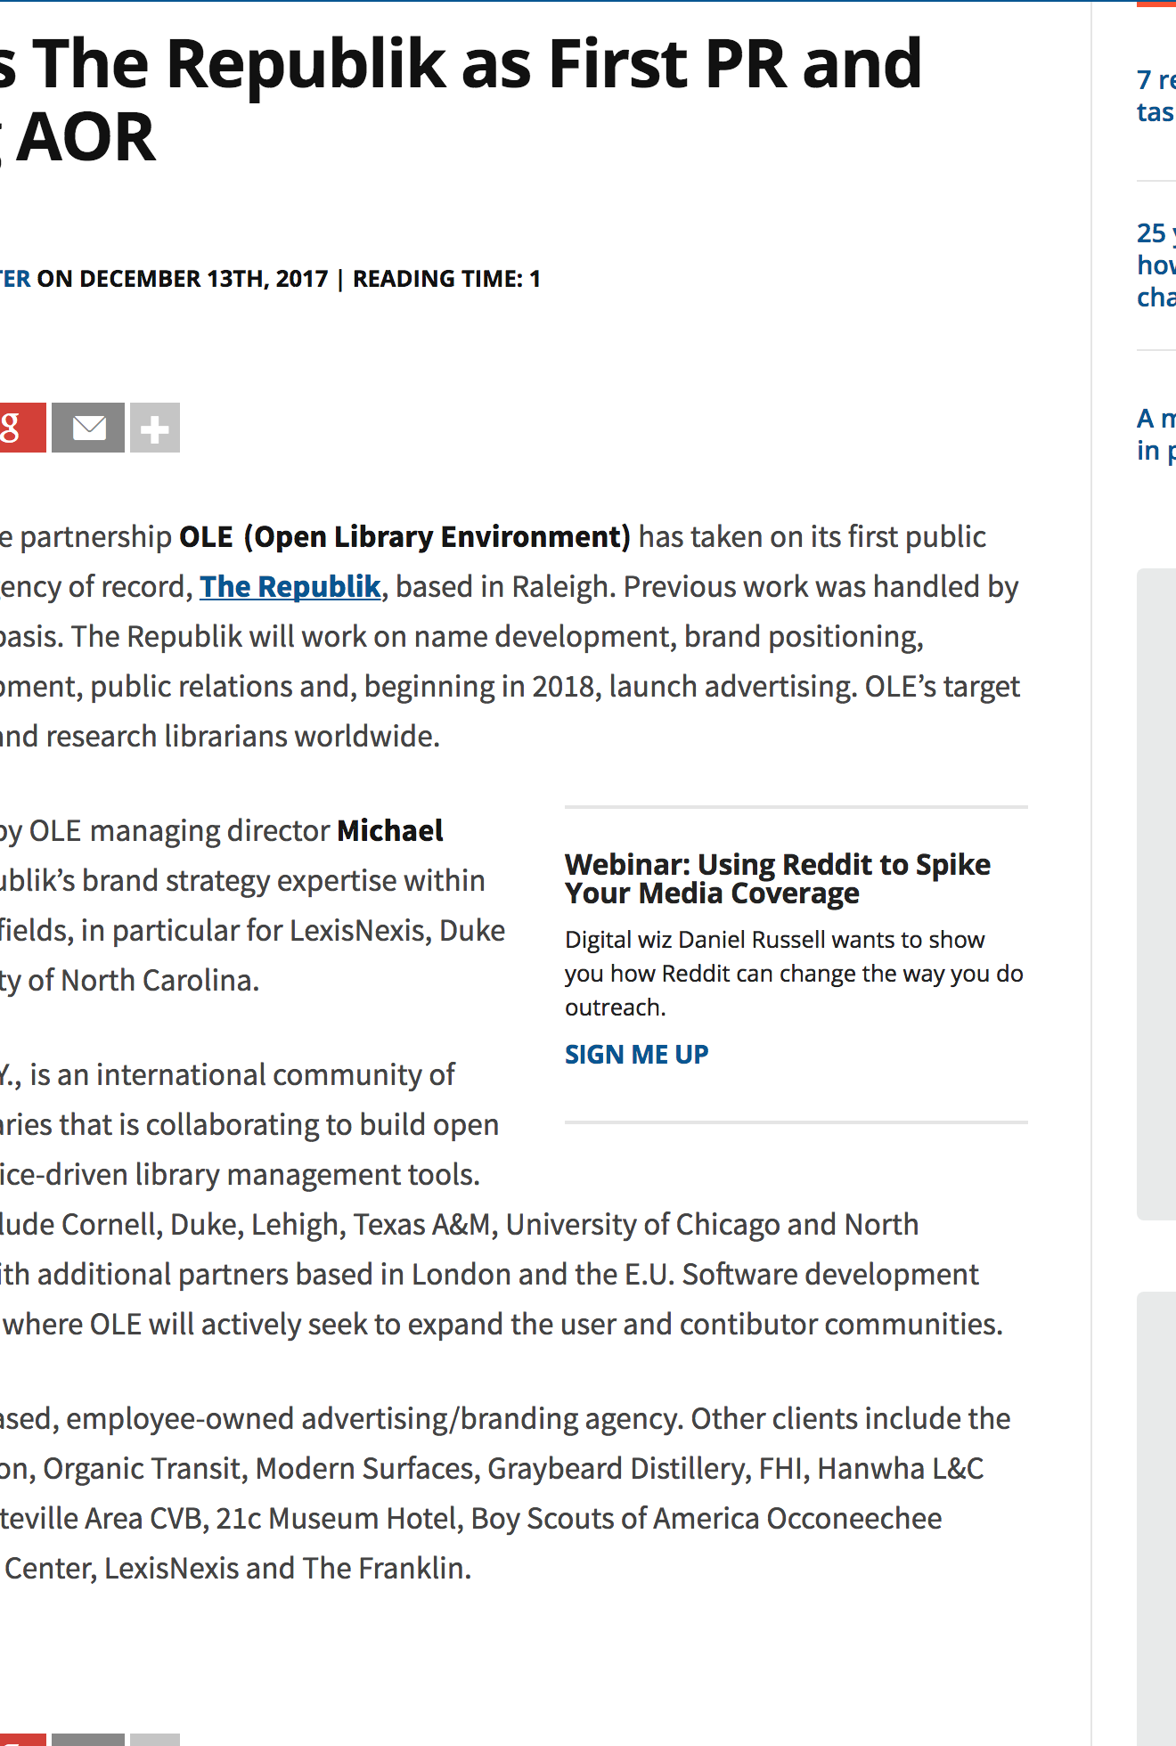
Task: Click SIGN ME UP webinar link
Action: pyautogui.click(x=637, y=1055)
